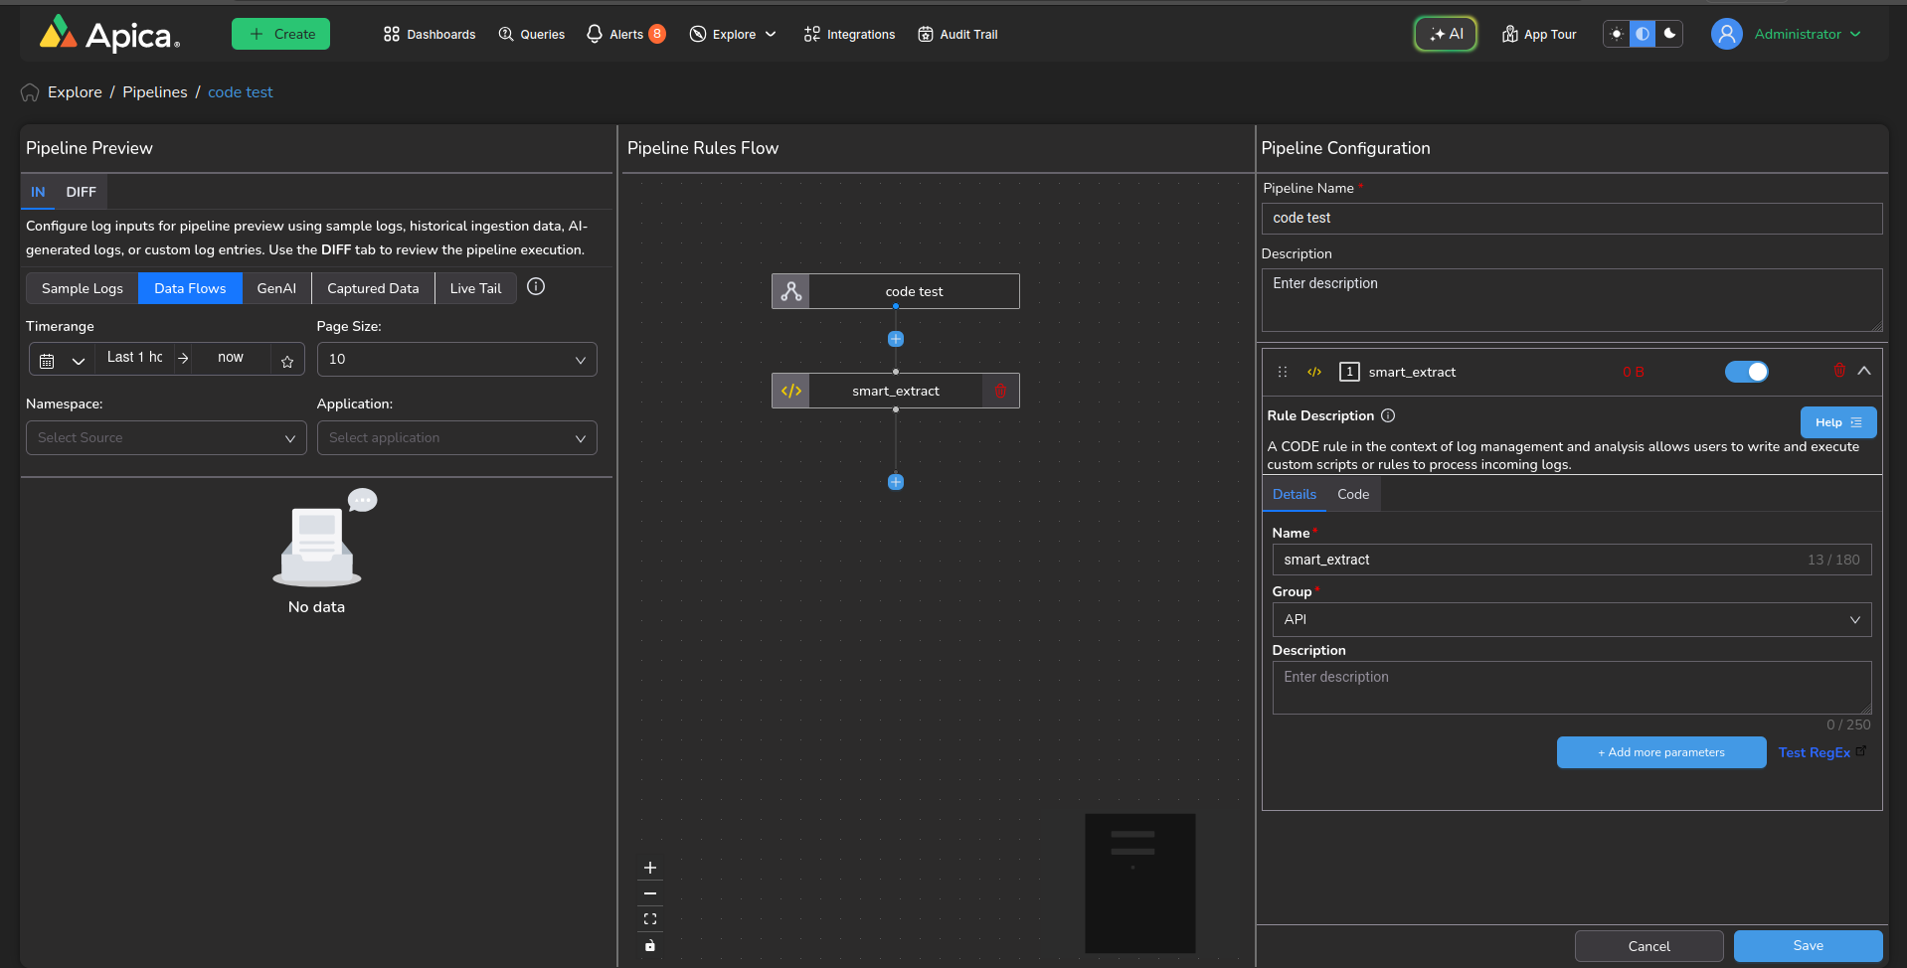
Task: Delete the smart_extract rule with trash icon
Action: point(1838,371)
